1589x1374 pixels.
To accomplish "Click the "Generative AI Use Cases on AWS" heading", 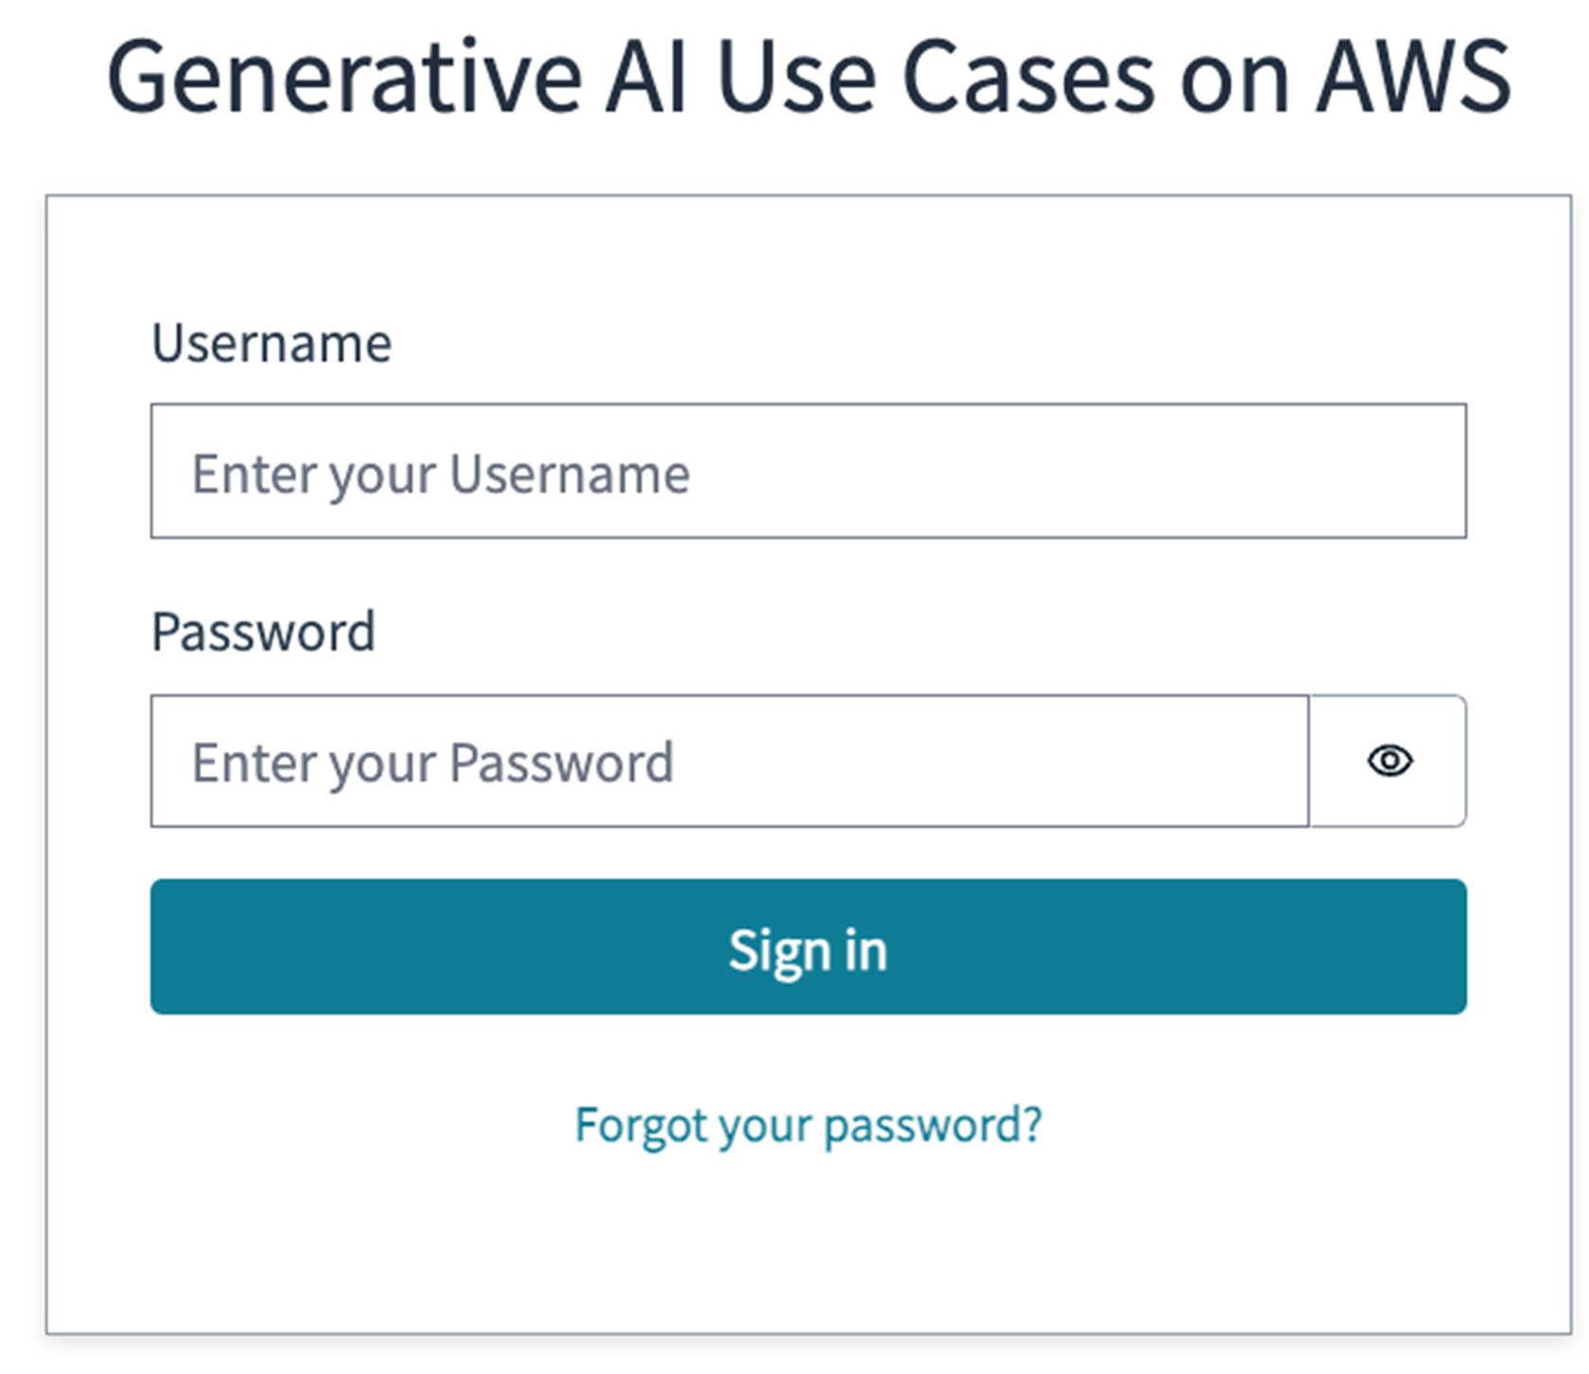I will pos(808,77).
